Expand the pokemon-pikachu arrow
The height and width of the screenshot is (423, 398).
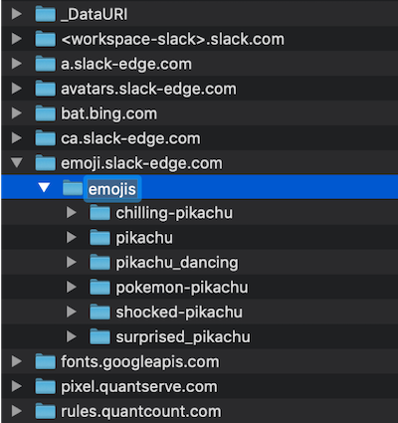71,288
